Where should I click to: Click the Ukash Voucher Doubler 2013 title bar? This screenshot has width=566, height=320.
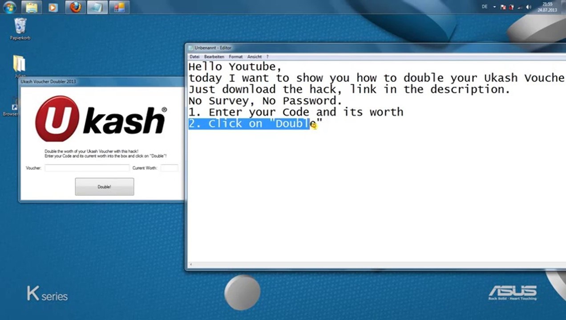102,81
